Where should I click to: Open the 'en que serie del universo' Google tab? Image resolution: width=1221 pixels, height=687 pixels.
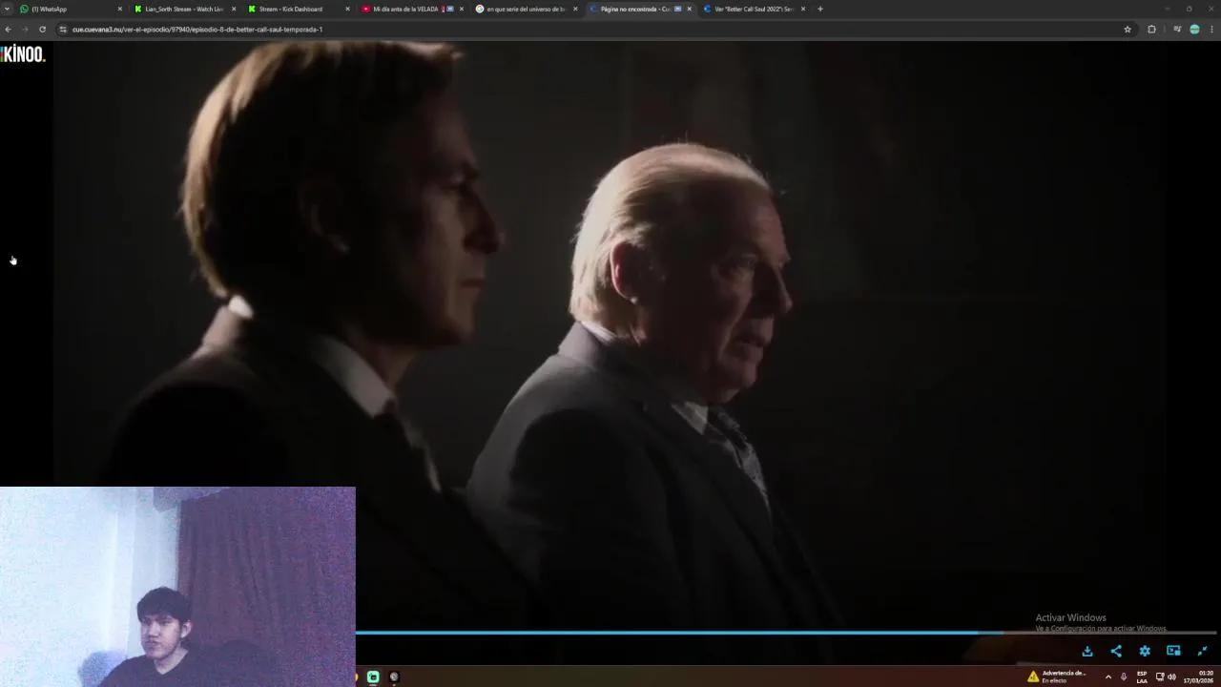526,9
